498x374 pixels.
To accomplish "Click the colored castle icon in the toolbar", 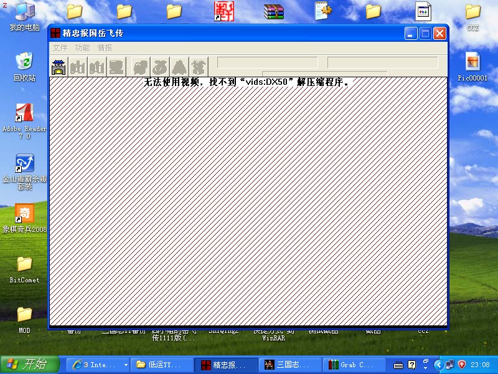I will (59, 67).
